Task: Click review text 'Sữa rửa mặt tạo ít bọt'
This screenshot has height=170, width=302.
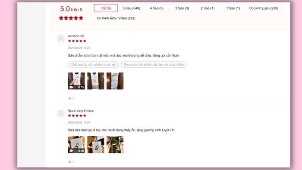Action: (x=85, y=130)
